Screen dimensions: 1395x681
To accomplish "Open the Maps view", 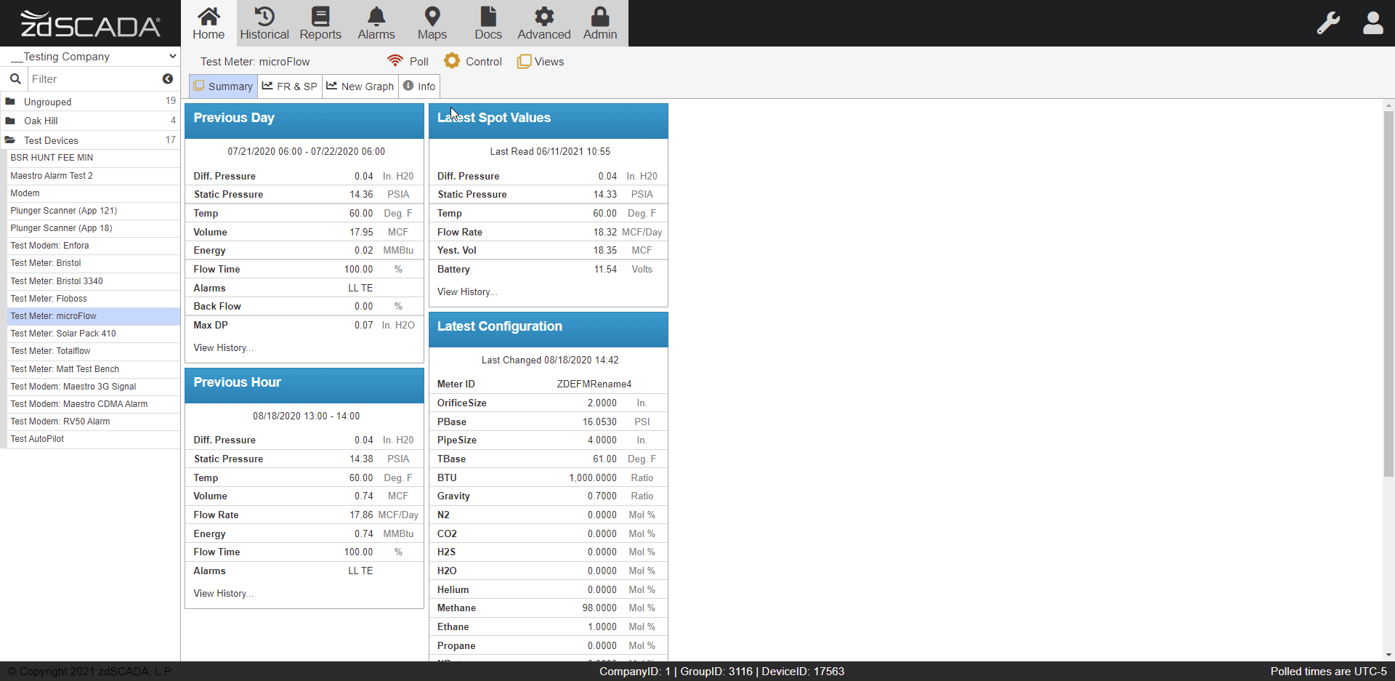I will pos(432,23).
